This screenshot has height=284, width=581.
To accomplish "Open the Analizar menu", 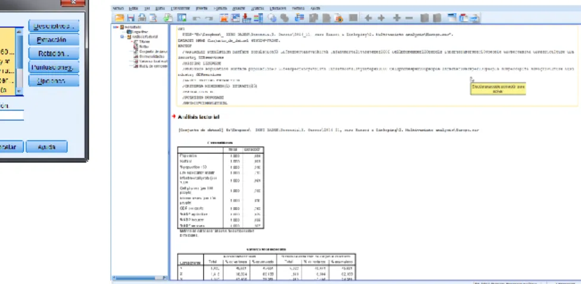I will point(239,8).
